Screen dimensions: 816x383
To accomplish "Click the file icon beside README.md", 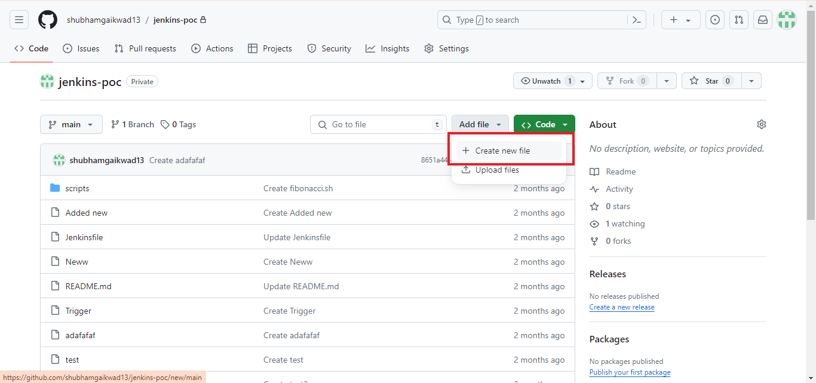I will pos(55,286).
